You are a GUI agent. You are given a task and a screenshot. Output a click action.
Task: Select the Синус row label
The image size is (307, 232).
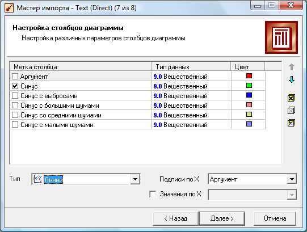click(x=29, y=86)
